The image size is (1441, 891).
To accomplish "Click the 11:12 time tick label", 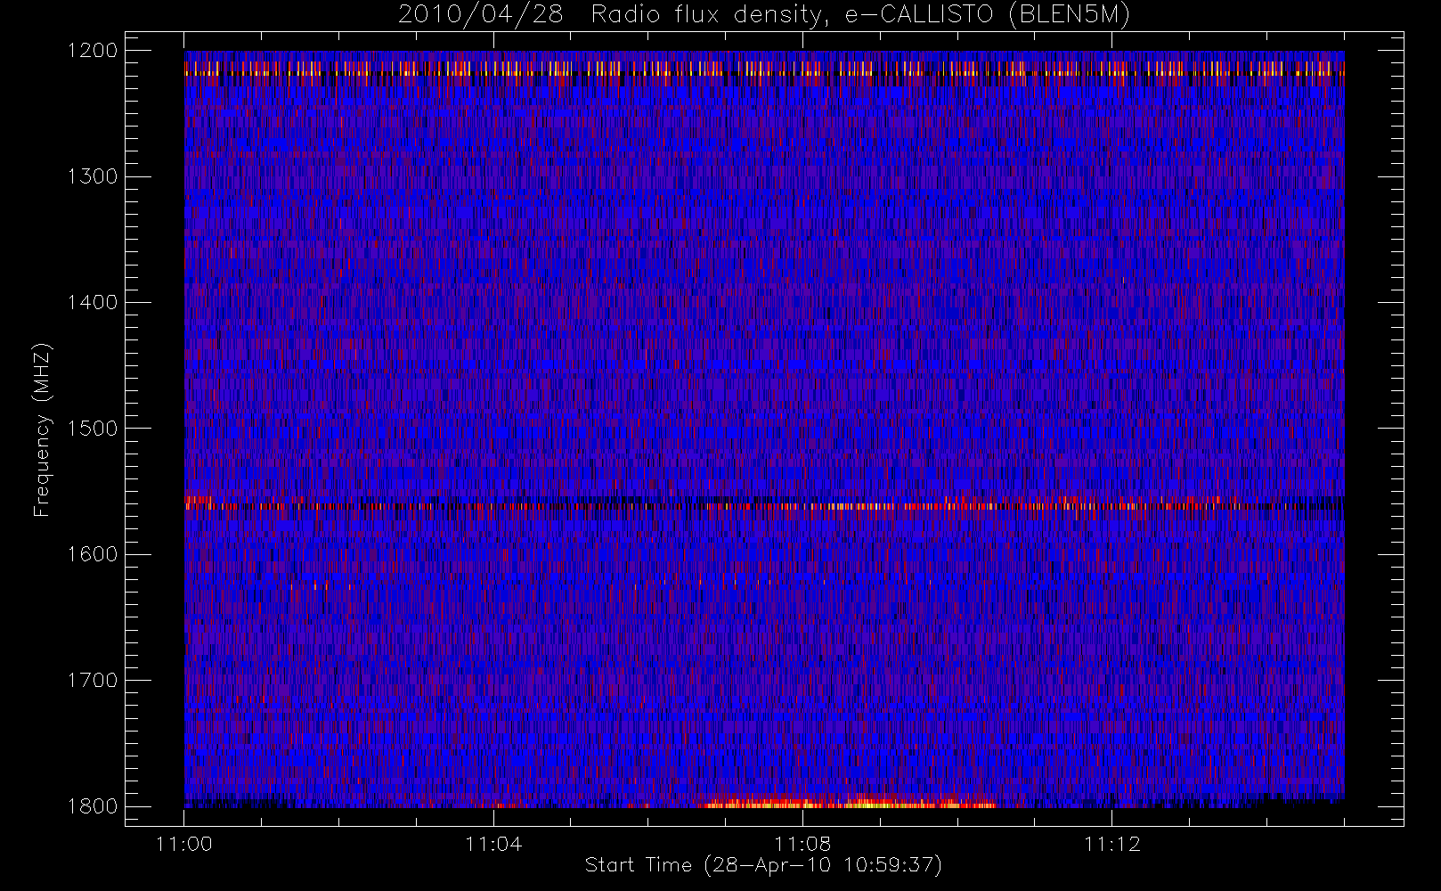I will point(1112,844).
